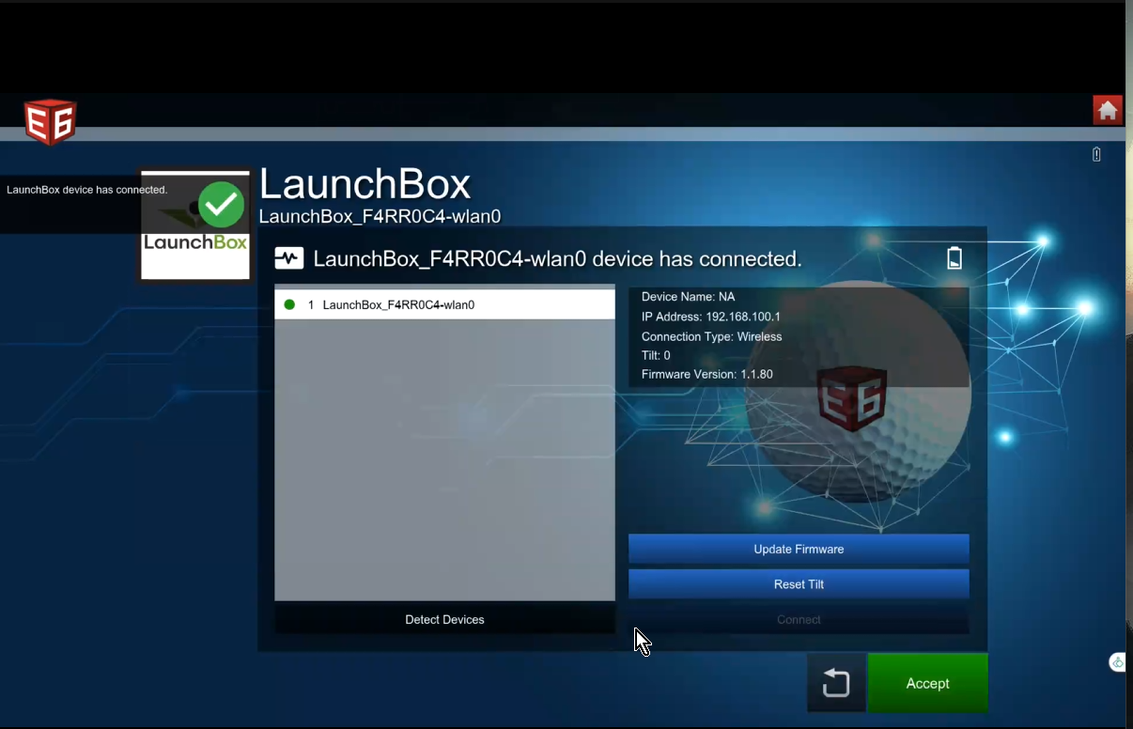
Task: Click the E6 cube logo on golf ball
Action: tap(852, 398)
